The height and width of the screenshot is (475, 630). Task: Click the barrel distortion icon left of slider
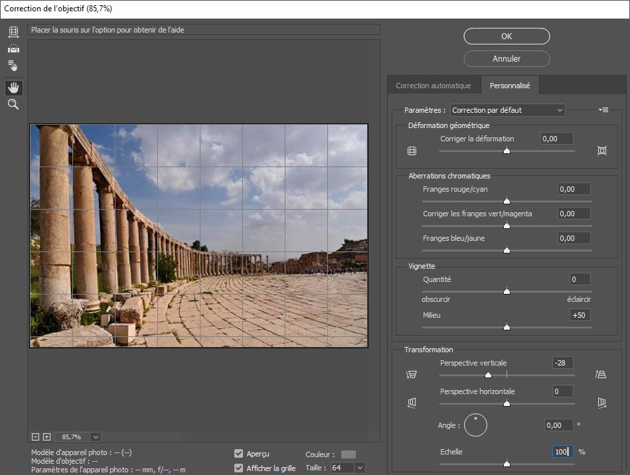pyautogui.click(x=412, y=151)
